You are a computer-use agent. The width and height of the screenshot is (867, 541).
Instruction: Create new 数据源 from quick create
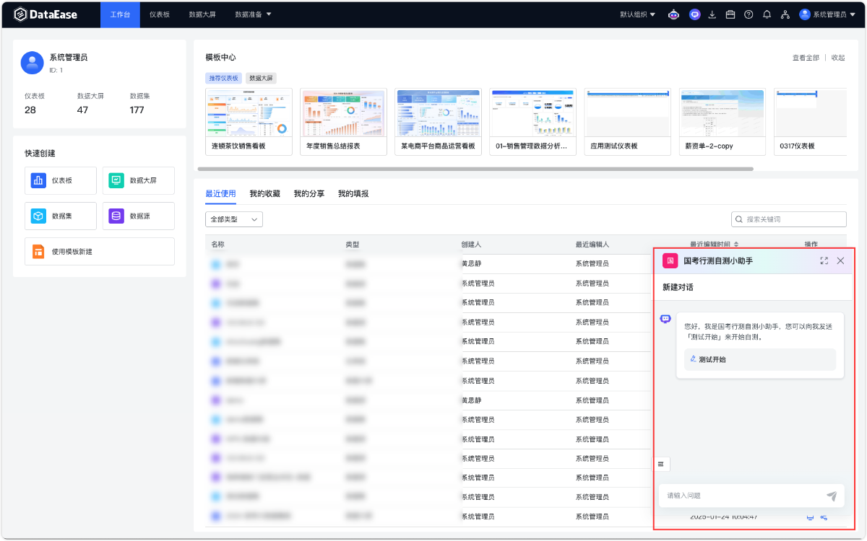(139, 216)
